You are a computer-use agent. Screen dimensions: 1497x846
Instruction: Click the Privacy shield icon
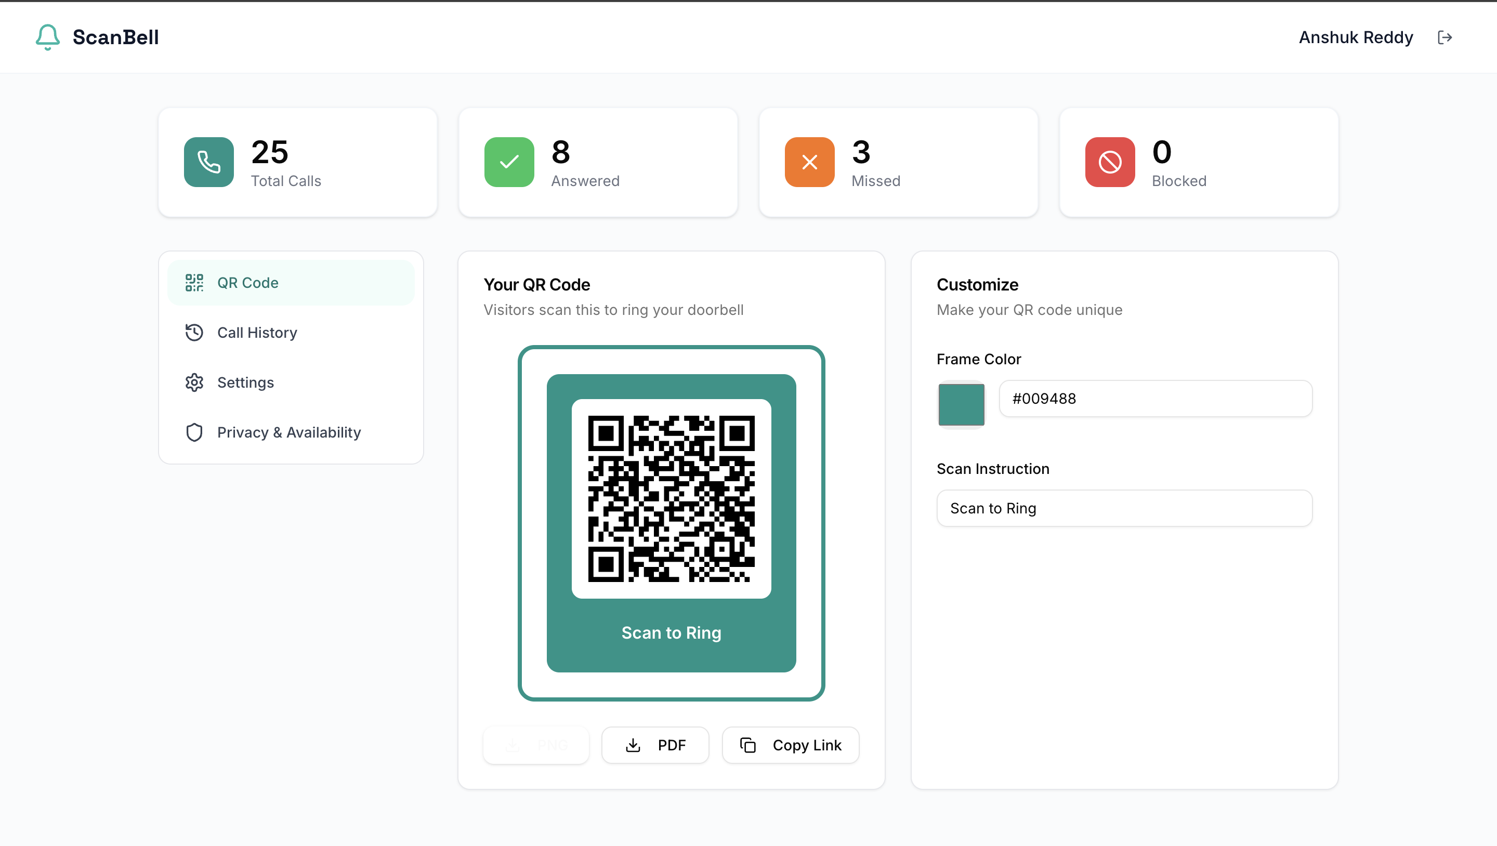click(x=194, y=432)
